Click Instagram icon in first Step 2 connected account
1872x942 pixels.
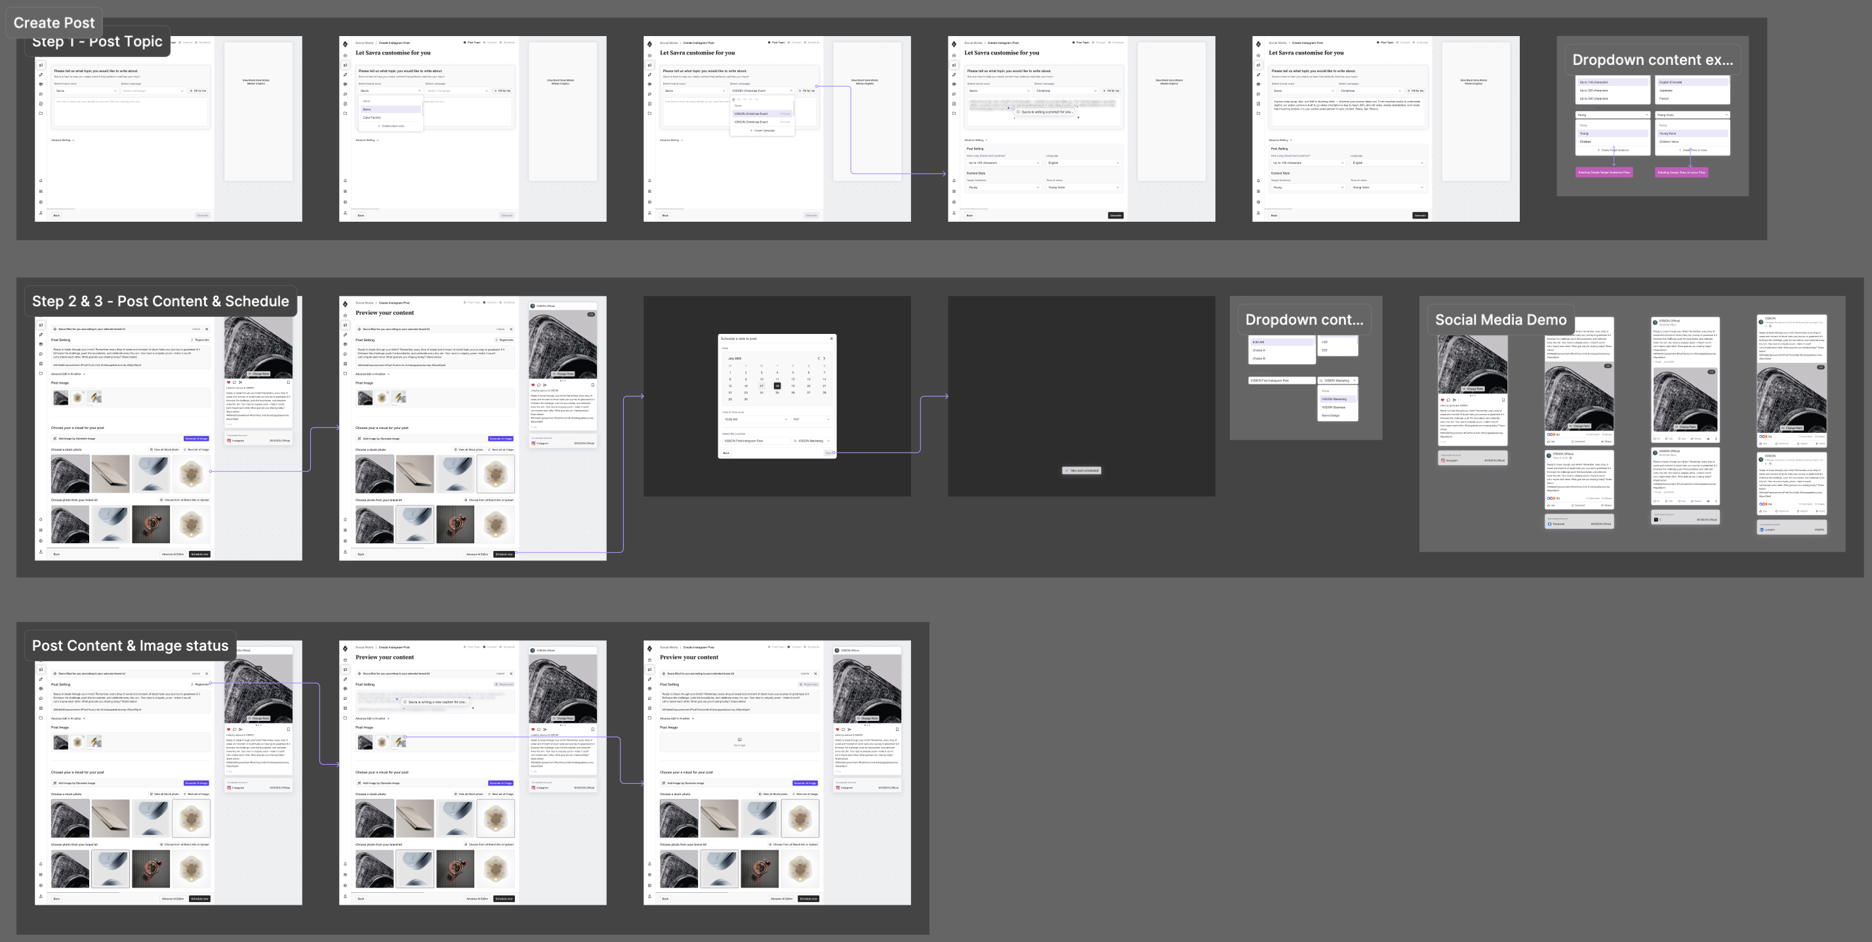tap(229, 440)
